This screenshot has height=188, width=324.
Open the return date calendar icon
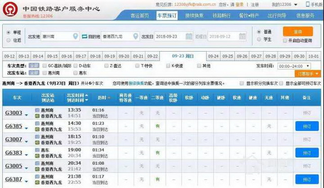click(242, 36)
